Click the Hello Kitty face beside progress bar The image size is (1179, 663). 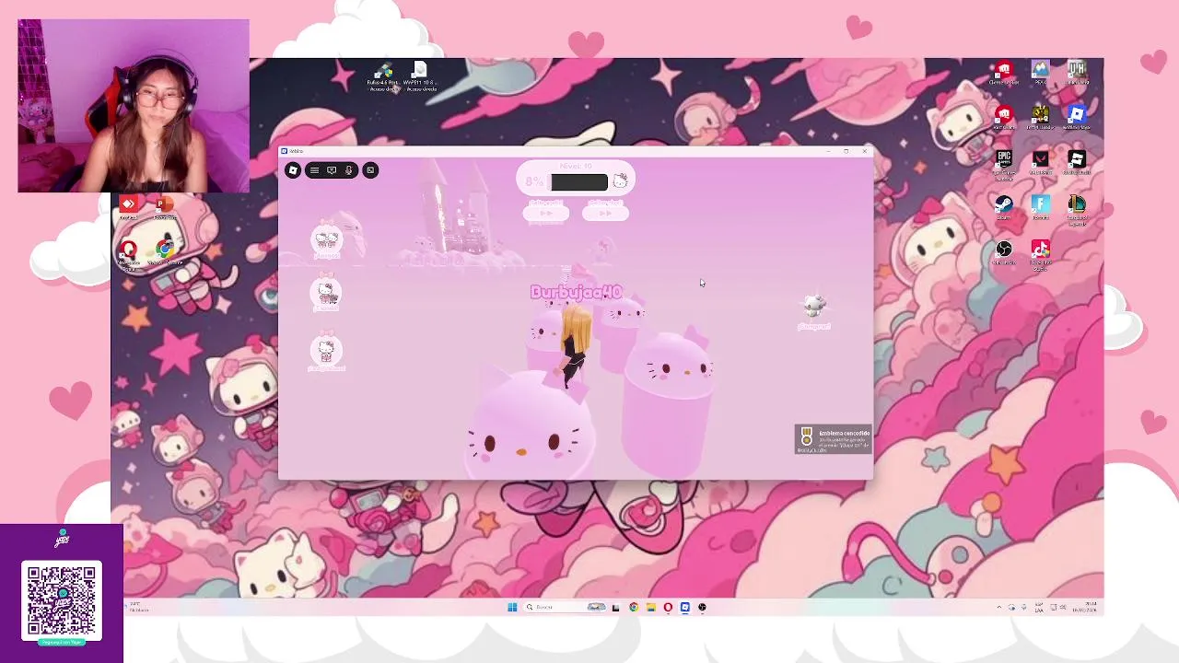(x=620, y=181)
